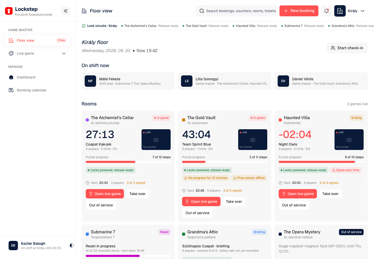
Task: Select Dániel Vörös shift card
Action: (x=321, y=81)
